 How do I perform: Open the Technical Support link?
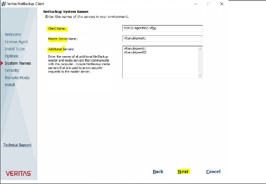18,145
